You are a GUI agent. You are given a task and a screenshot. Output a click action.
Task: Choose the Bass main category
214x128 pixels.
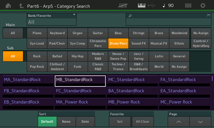(x=118, y=33)
